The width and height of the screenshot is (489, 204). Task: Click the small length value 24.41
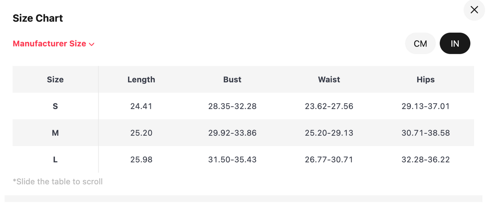click(x=141, y=106)
